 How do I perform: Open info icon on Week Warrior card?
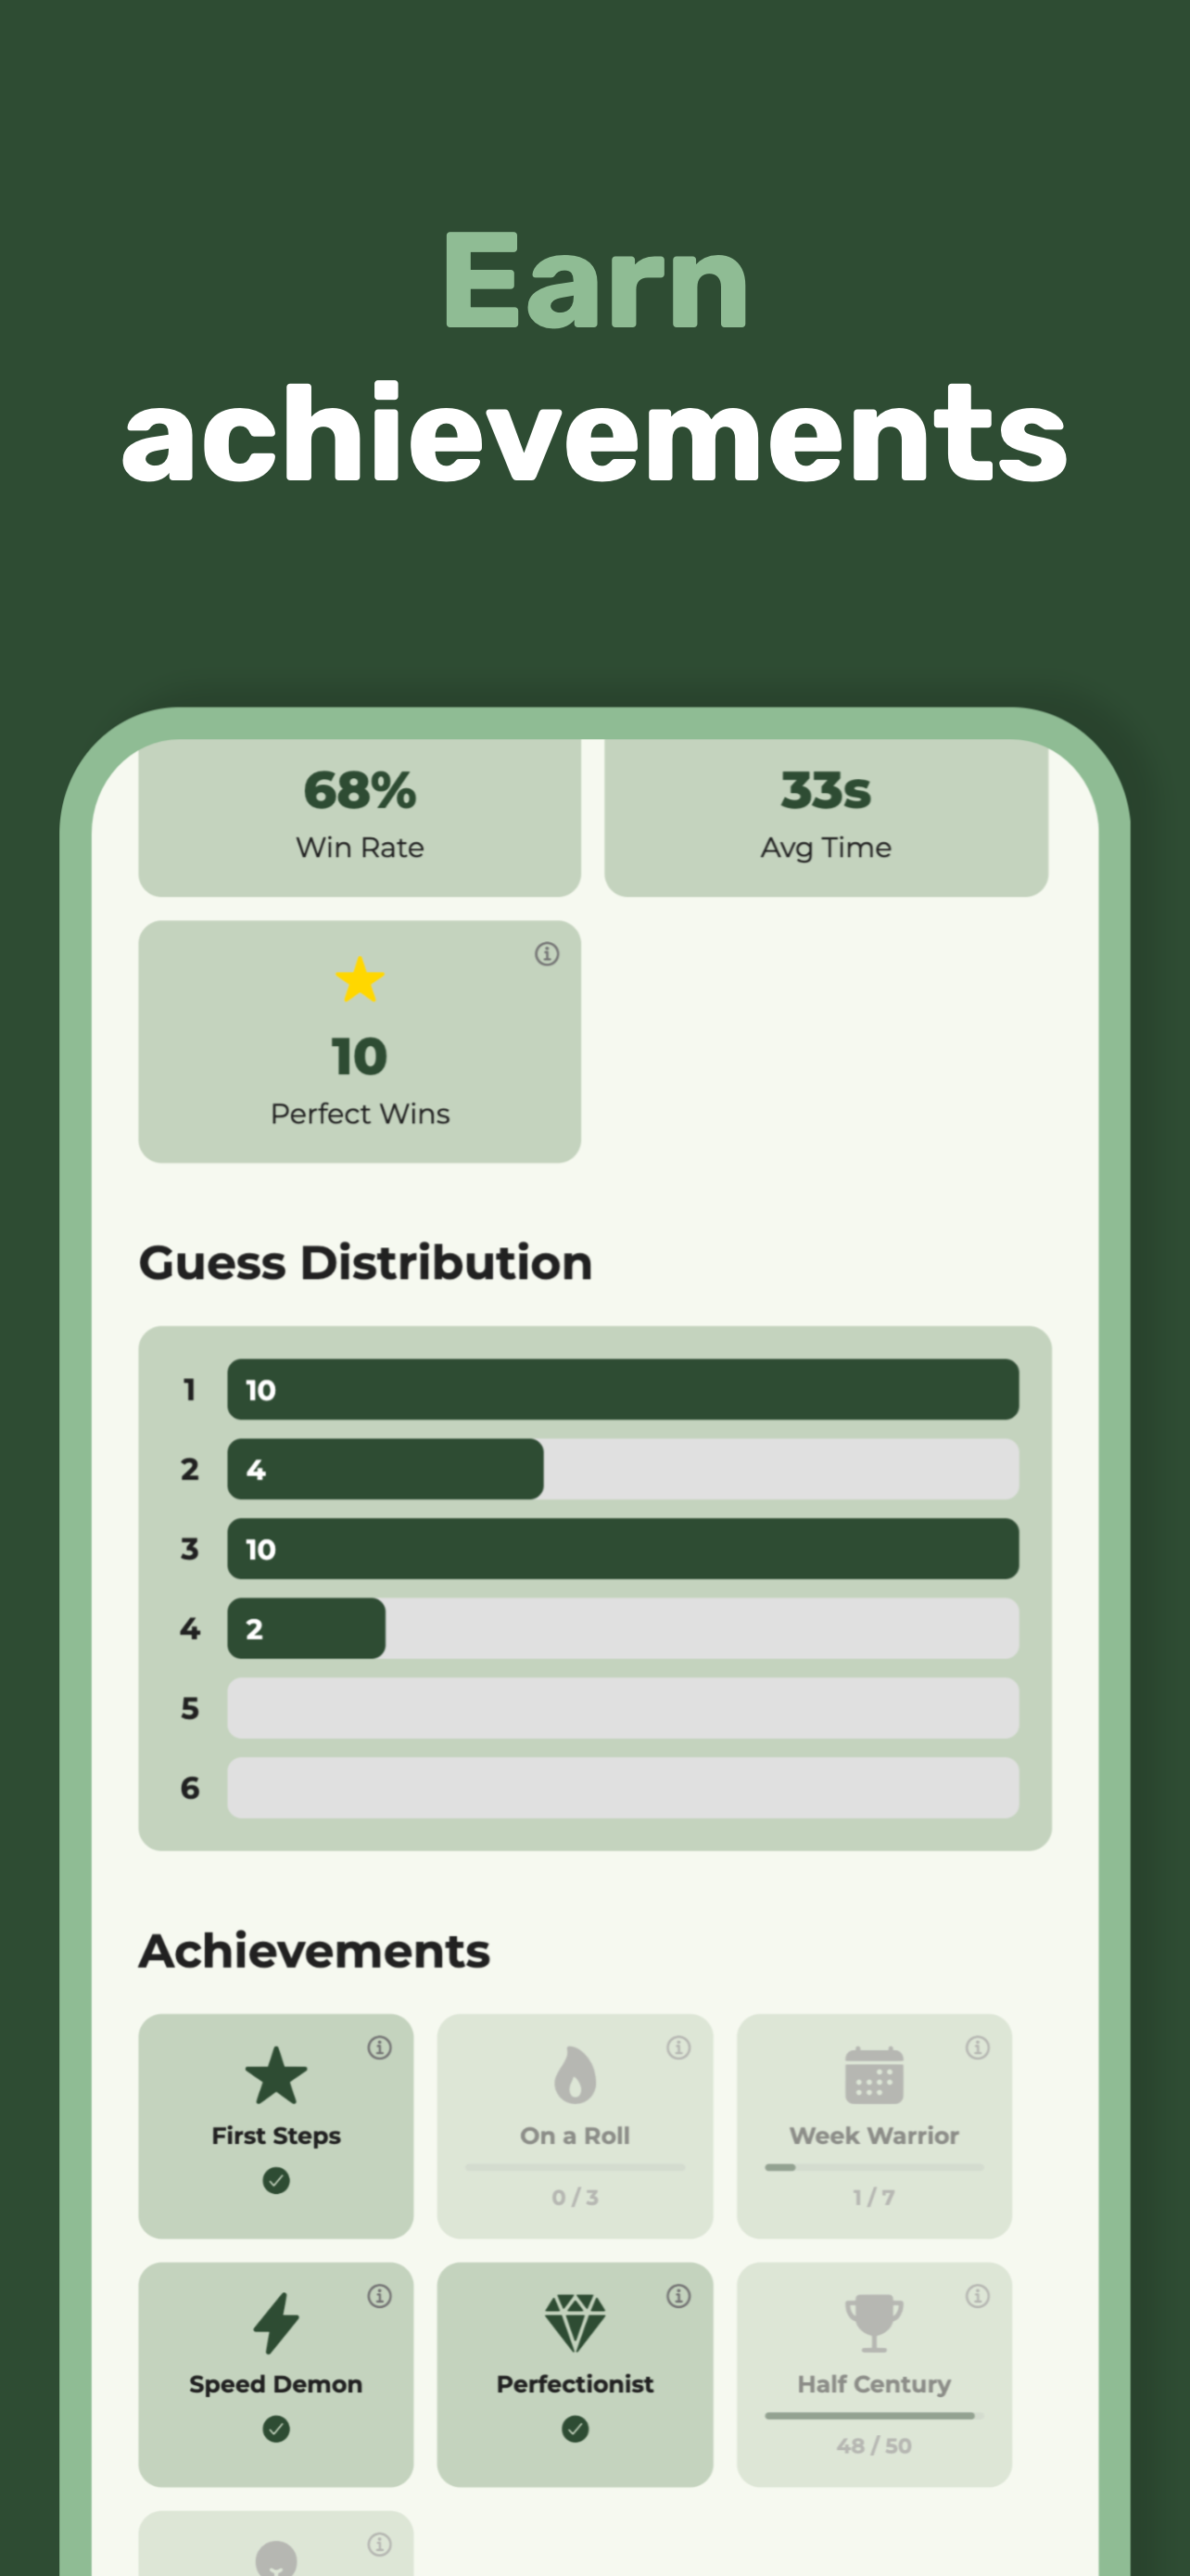pyautogui.click(x=977, y=2047)
